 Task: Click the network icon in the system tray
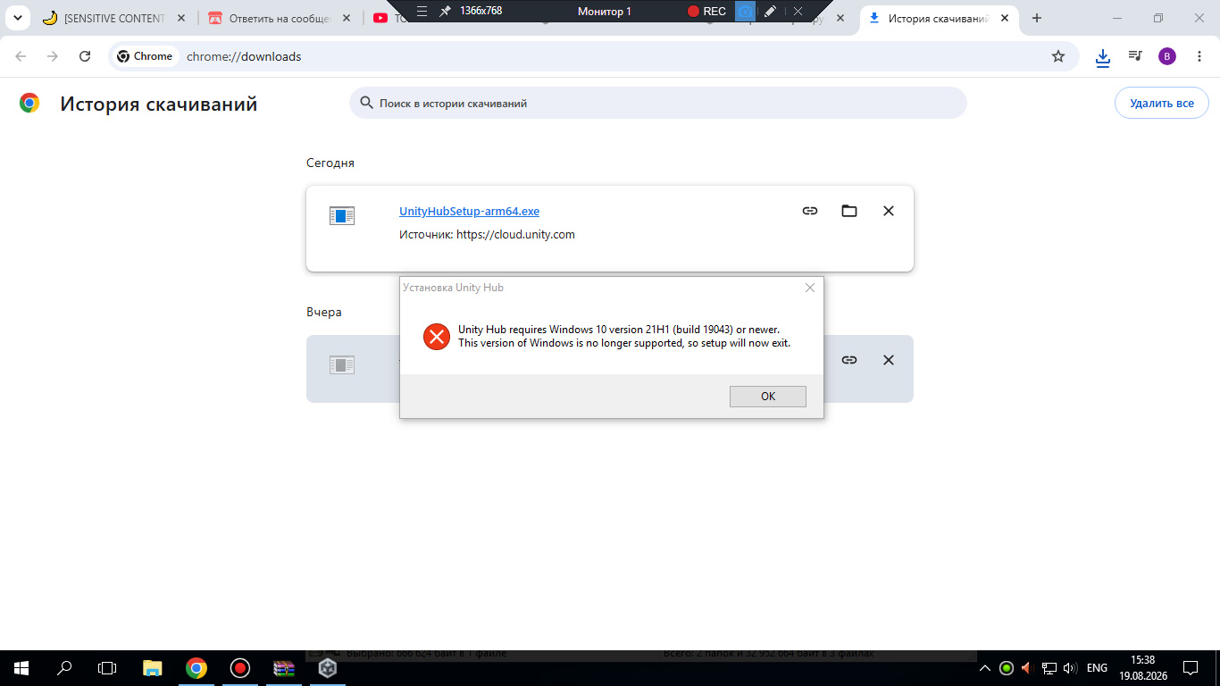(x=1049, y=668)
